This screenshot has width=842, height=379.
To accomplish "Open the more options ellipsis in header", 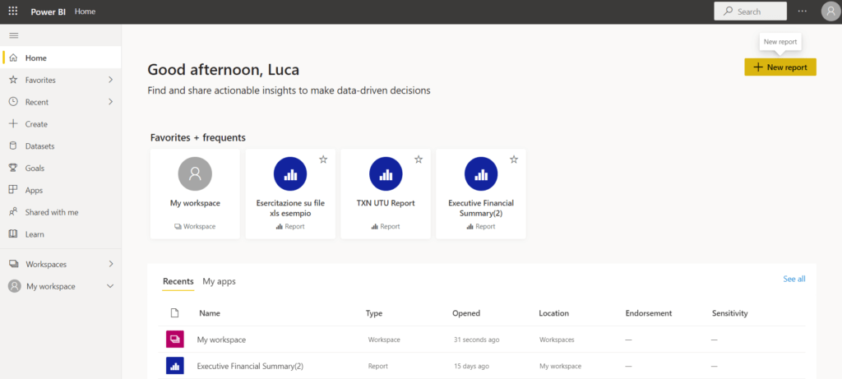I will (803, 12).
